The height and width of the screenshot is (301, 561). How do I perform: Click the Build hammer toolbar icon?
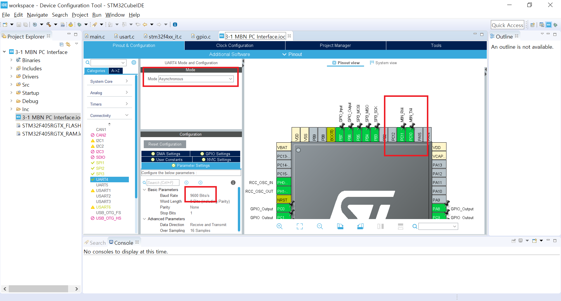(x=49, y=24)
